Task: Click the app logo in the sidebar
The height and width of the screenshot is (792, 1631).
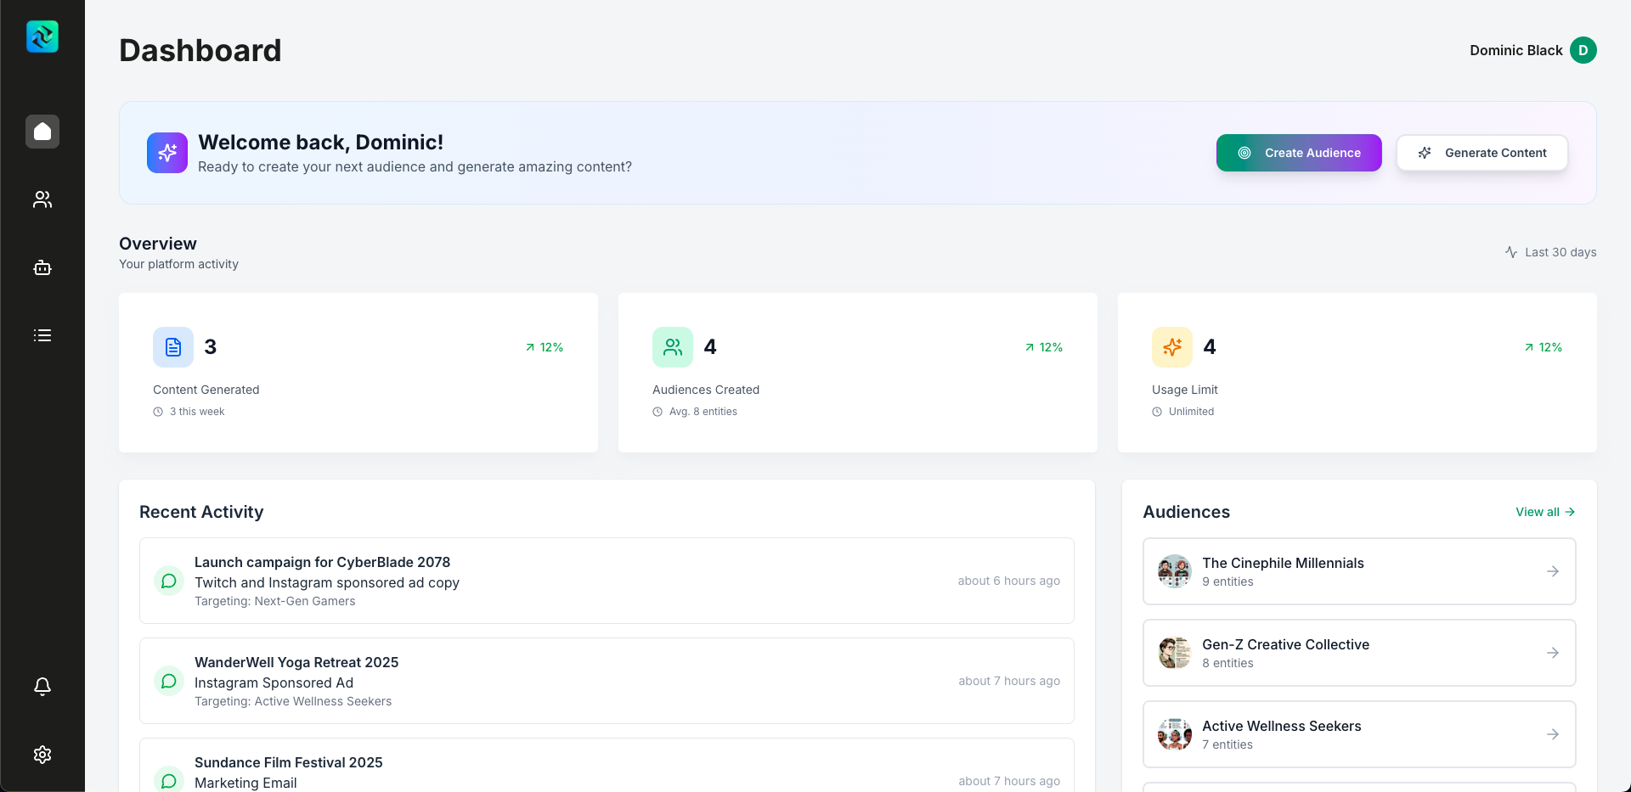Action: [42, 37]
